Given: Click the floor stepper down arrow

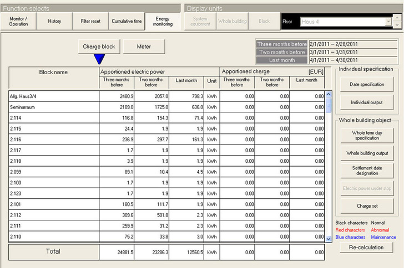Looking at the screenshot, I should (397, 25).
